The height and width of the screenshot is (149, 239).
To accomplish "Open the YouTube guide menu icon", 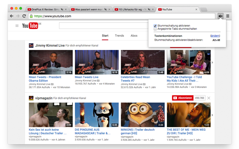I will tap(17, 26).
